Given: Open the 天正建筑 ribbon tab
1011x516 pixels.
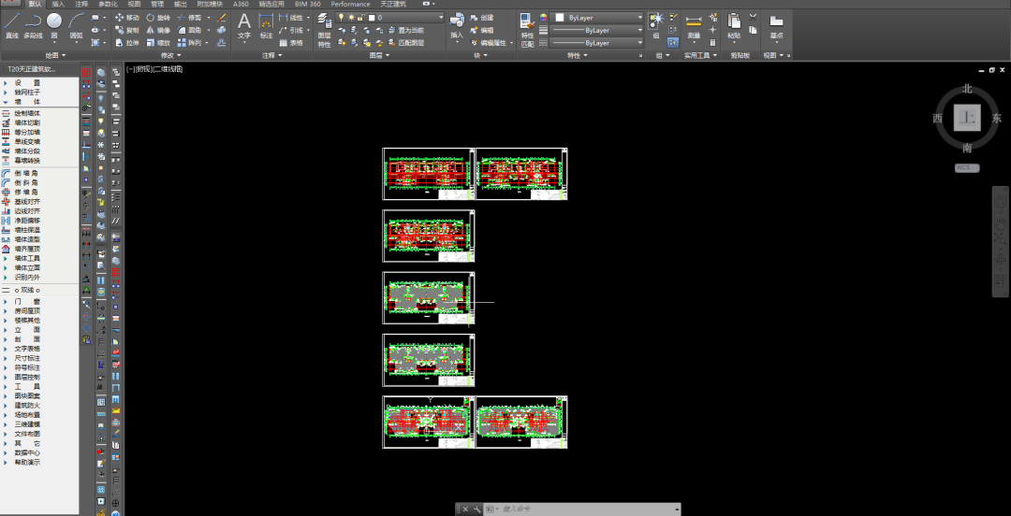Looking at the screenshot, I should [x=392, y=4].
